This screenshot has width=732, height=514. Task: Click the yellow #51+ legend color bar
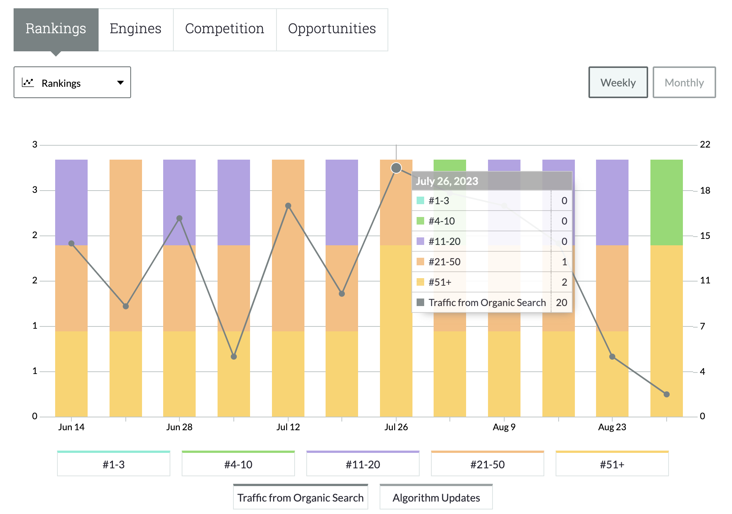[612, 451]
